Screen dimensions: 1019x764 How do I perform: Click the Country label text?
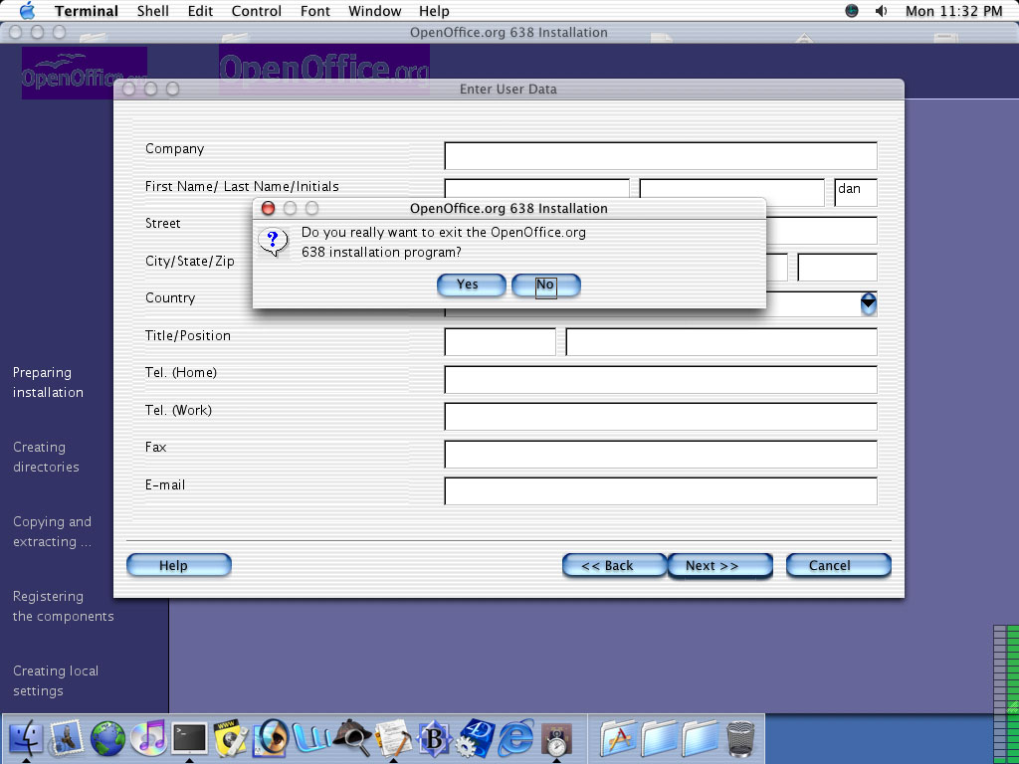point(169,297)
